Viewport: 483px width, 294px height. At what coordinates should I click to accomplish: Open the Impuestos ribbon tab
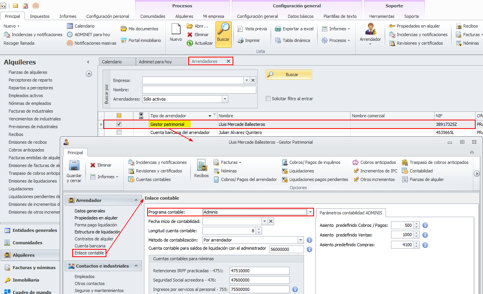tap(40, 16)
